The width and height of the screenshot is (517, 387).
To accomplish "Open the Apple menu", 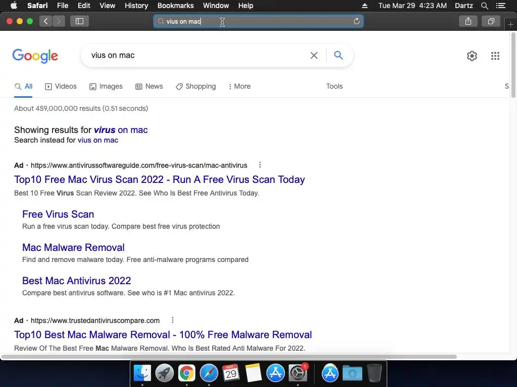I will click(14, 6).
